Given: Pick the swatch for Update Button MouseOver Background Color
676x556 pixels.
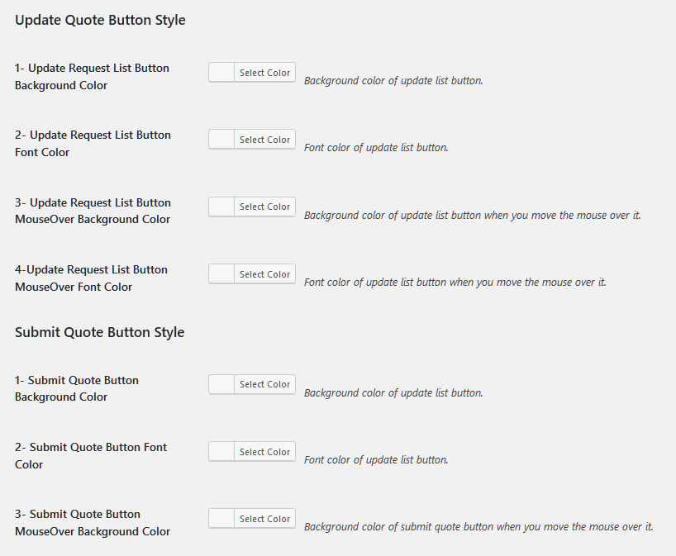Looking at the screenshot, I should (221, 207).
